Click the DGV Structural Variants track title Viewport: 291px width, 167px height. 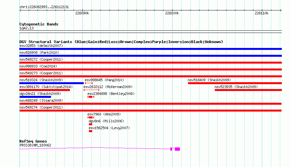point(121,42)
